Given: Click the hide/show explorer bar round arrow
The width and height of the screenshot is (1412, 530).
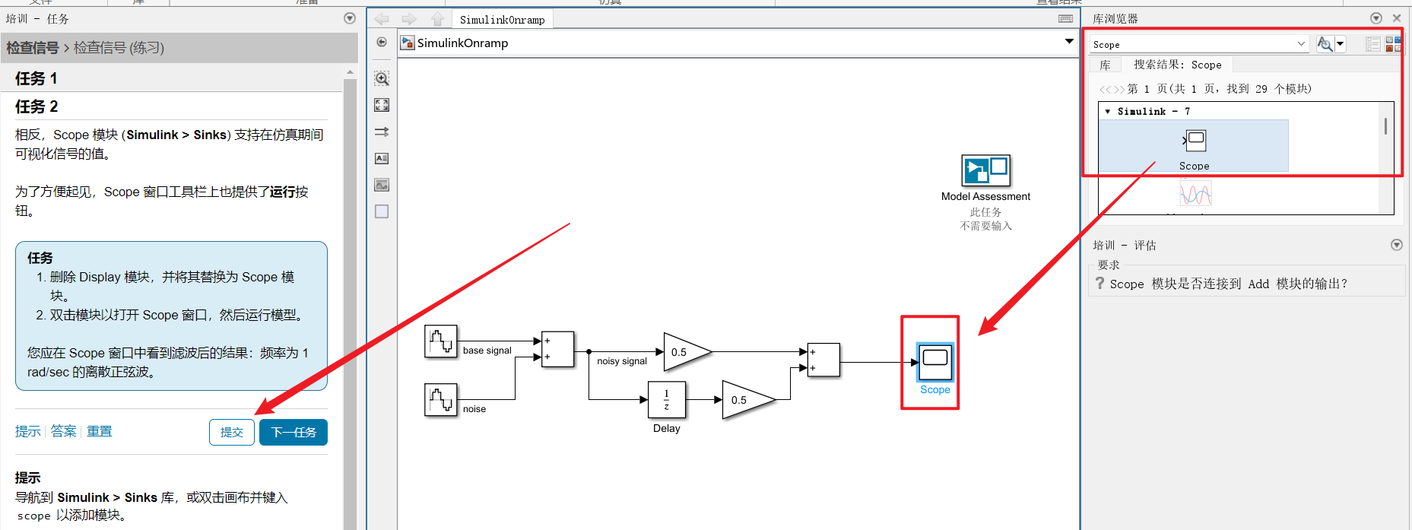Looking at the screenshot, I should click(382, 42).
